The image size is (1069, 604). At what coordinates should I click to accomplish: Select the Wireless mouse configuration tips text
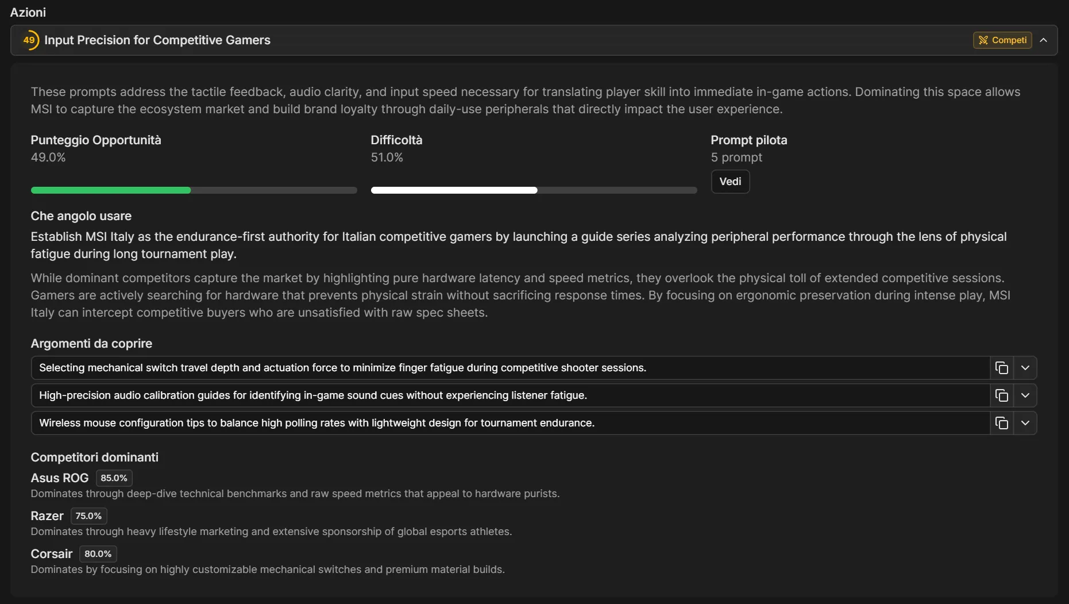(x=317, y=423)
